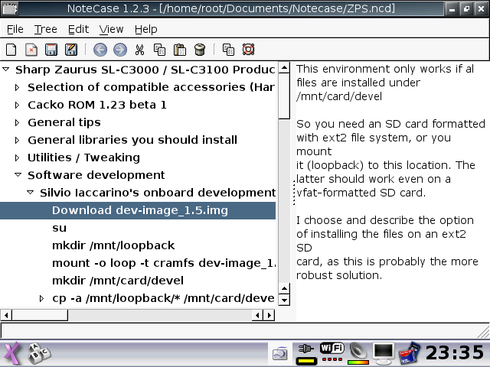Click the speaker volume tray icon
Screen dimensions: 490x367
click(x=358, y=353)
